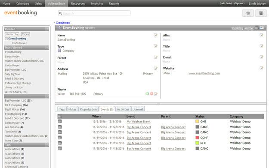Open the Invoicing menu

(97, 3)
